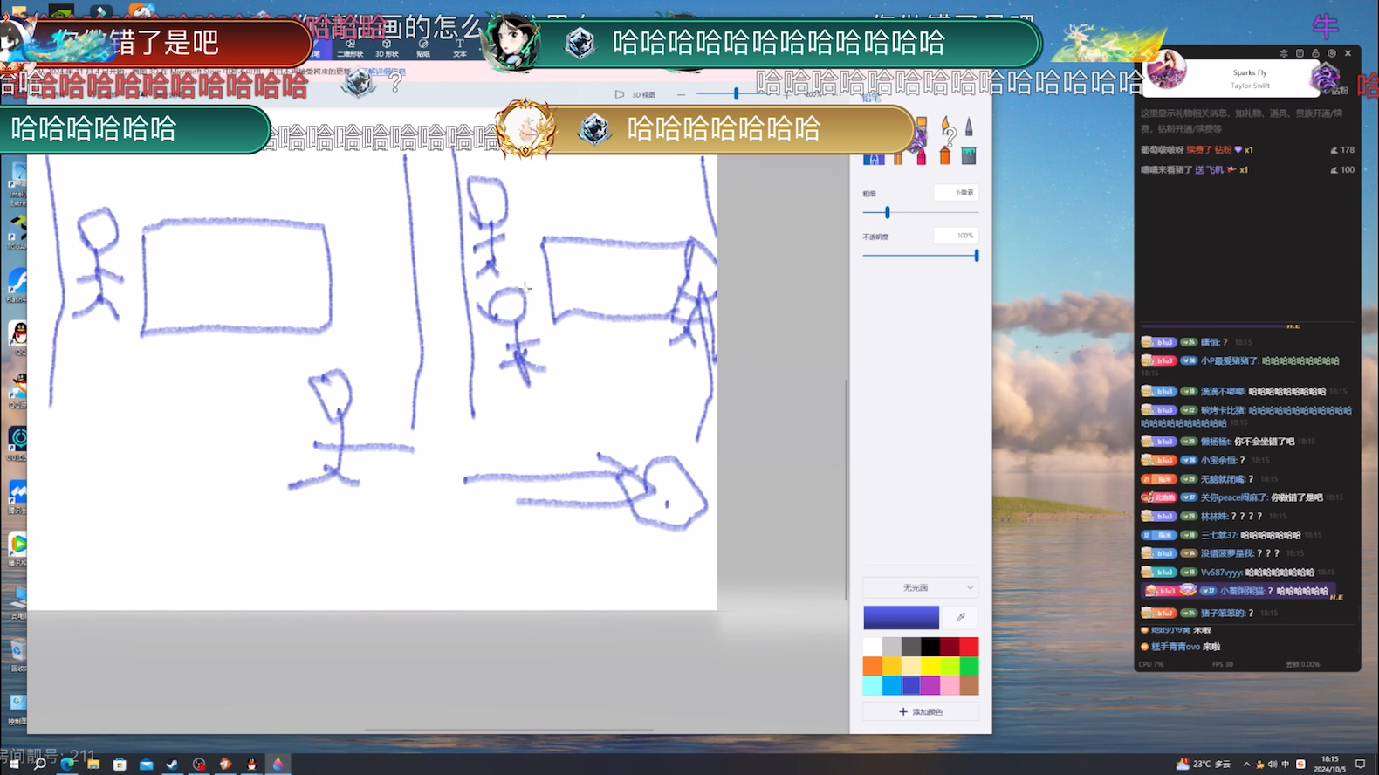
Task: Select the bright red color swatch
Action: [x=969, y=647]
